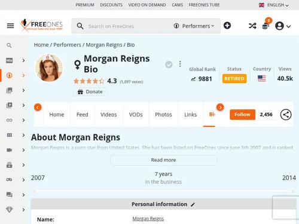Image resolution: width=299 pixels, height=224 pixels.
Task: Click the sidebar video subscriptions icon
Action: click(10, 165)
